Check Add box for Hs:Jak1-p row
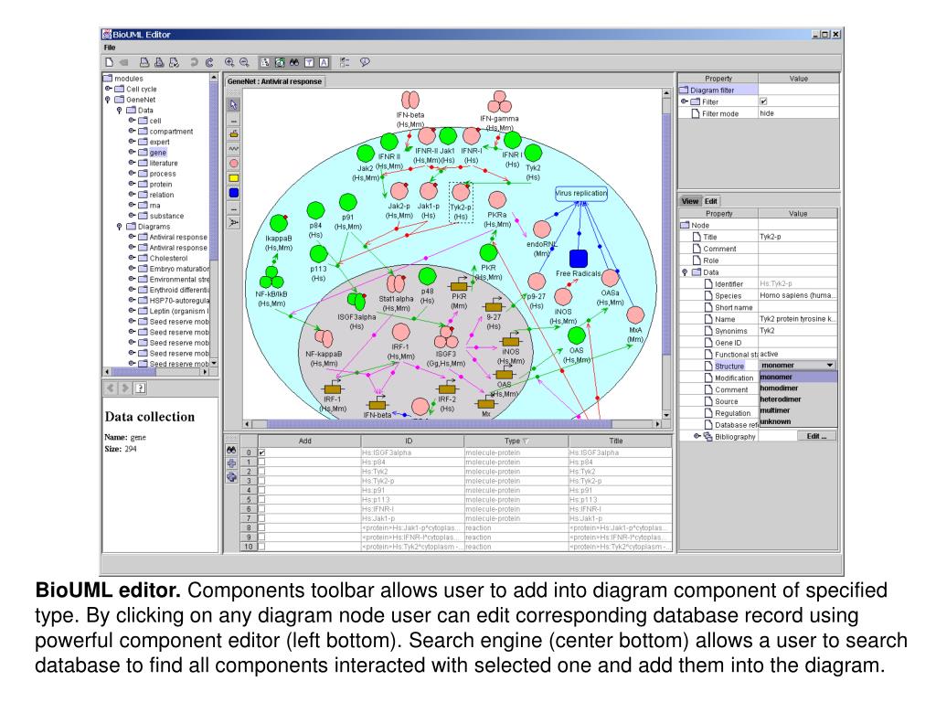Image resolution: width=936 pixels, height=702 pixels. 261,518
